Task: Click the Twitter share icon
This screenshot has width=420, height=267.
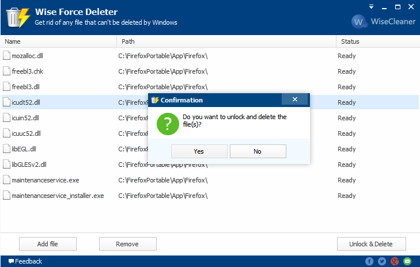Action: coord(382,261)
